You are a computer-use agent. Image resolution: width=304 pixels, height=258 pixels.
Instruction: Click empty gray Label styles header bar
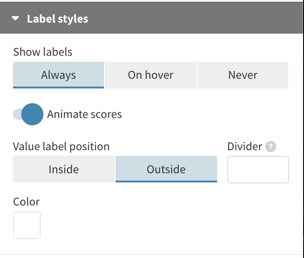click(x=194, y=19)
